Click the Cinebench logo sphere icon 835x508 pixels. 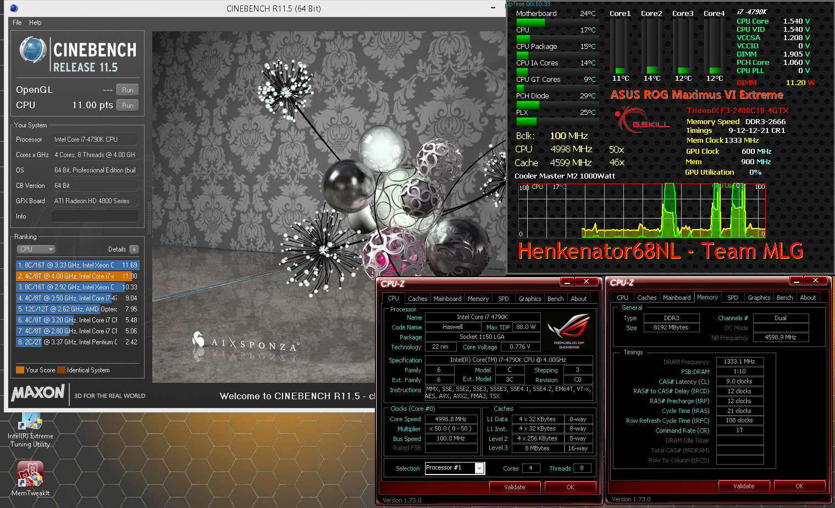click(33, 50)
